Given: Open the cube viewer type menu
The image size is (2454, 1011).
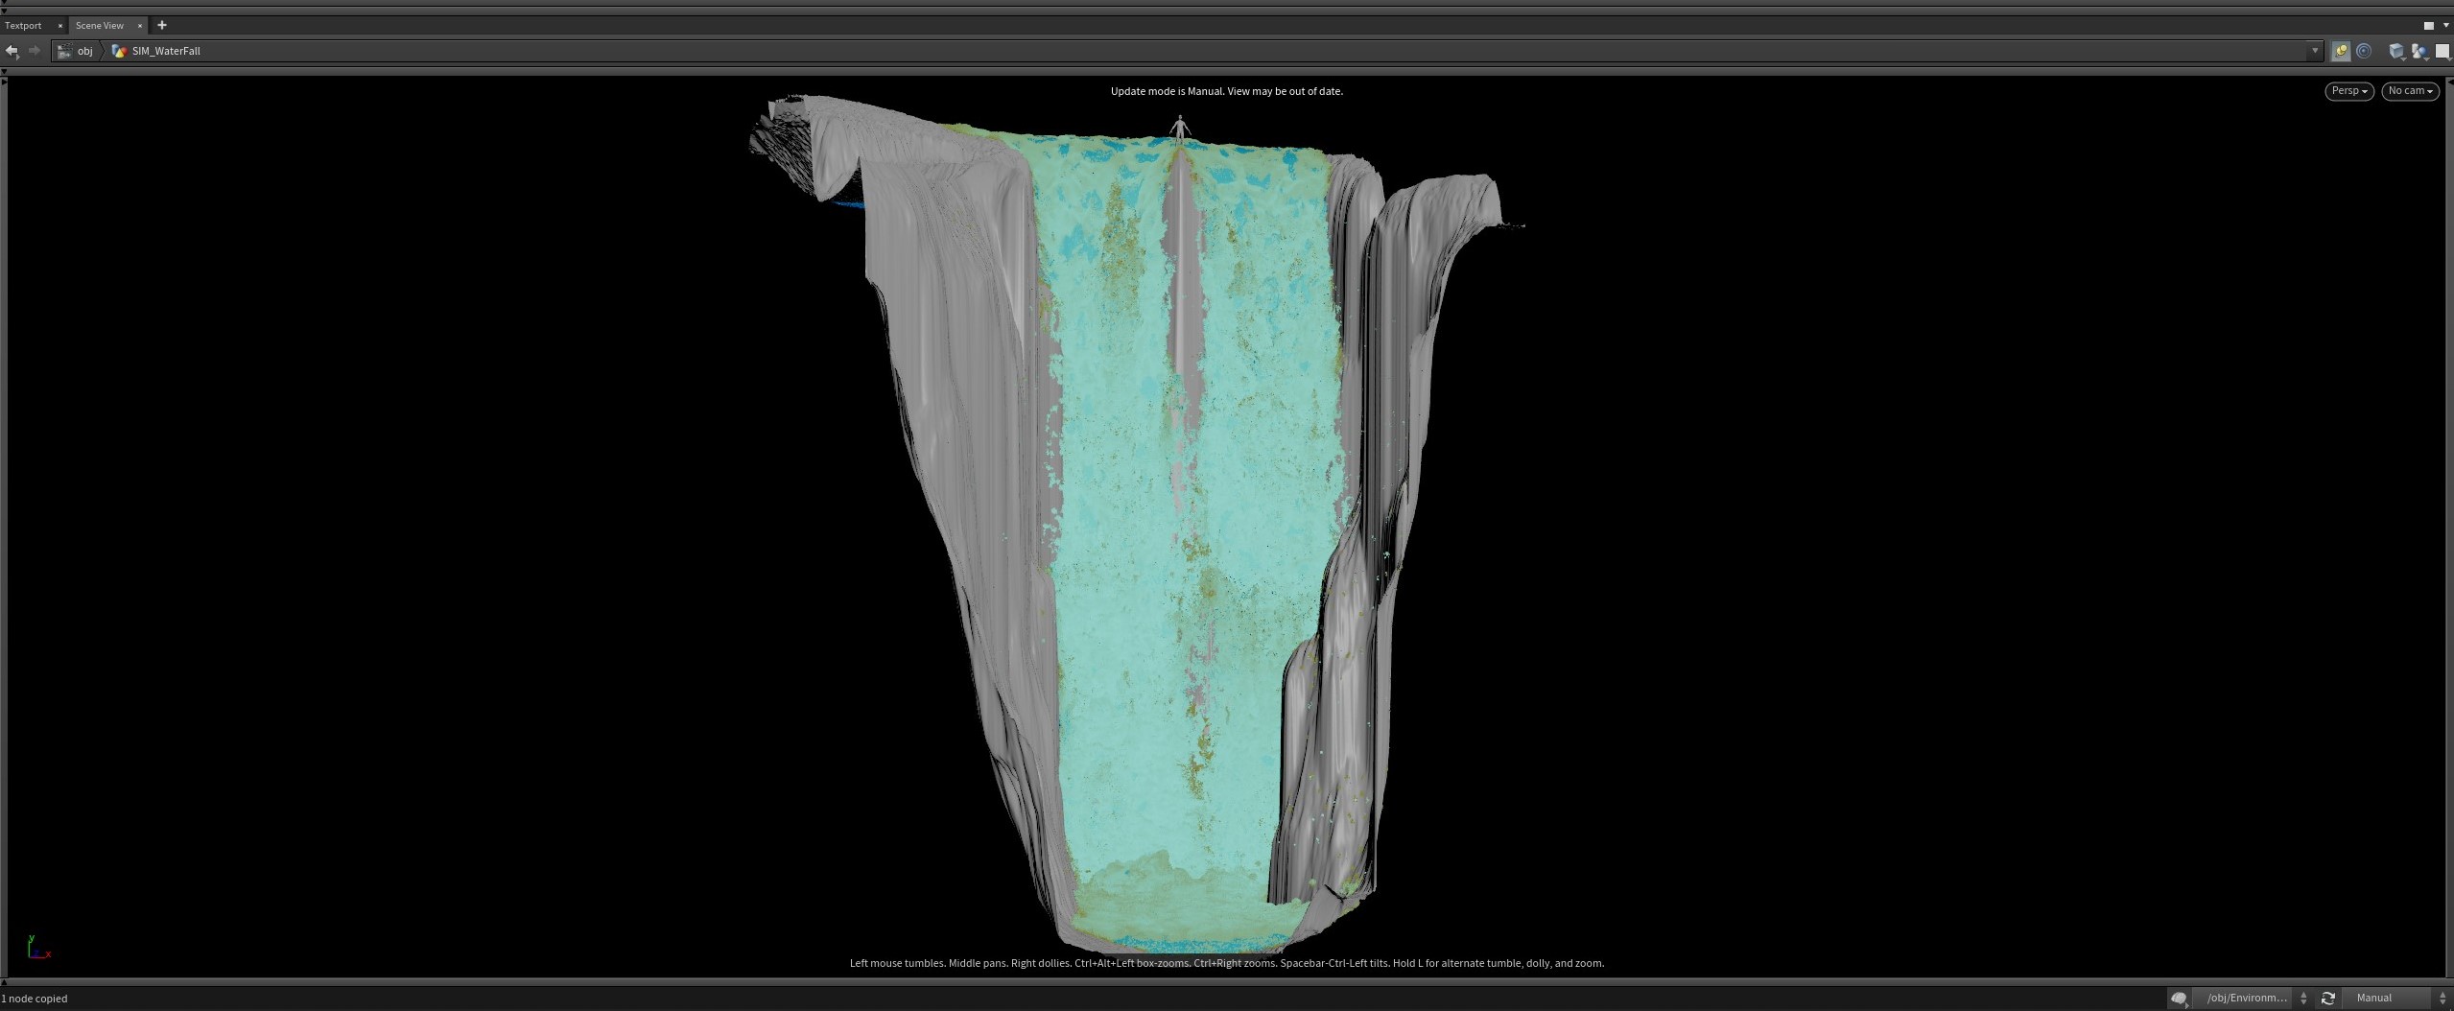Looking at the screenshot, I should [2396, 52].
